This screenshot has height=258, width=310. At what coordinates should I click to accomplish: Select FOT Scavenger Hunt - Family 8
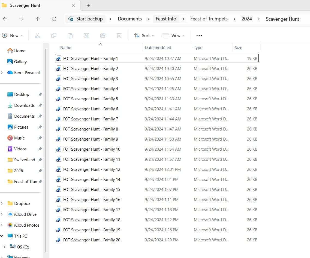point(157,129)
